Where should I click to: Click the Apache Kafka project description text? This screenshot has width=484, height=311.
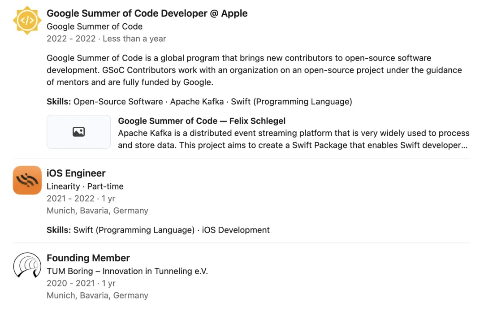tap(294, 139)
